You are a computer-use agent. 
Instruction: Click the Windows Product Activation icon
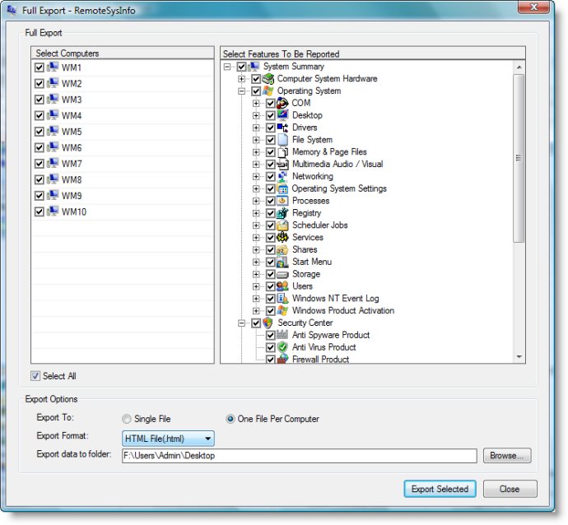coord(282,311)
